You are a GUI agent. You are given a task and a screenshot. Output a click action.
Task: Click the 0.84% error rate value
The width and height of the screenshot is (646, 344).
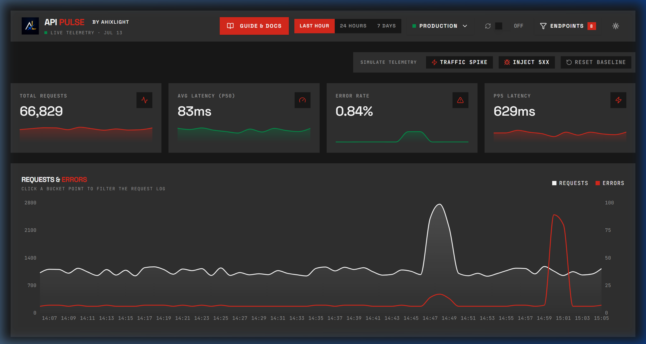[354, 111]
